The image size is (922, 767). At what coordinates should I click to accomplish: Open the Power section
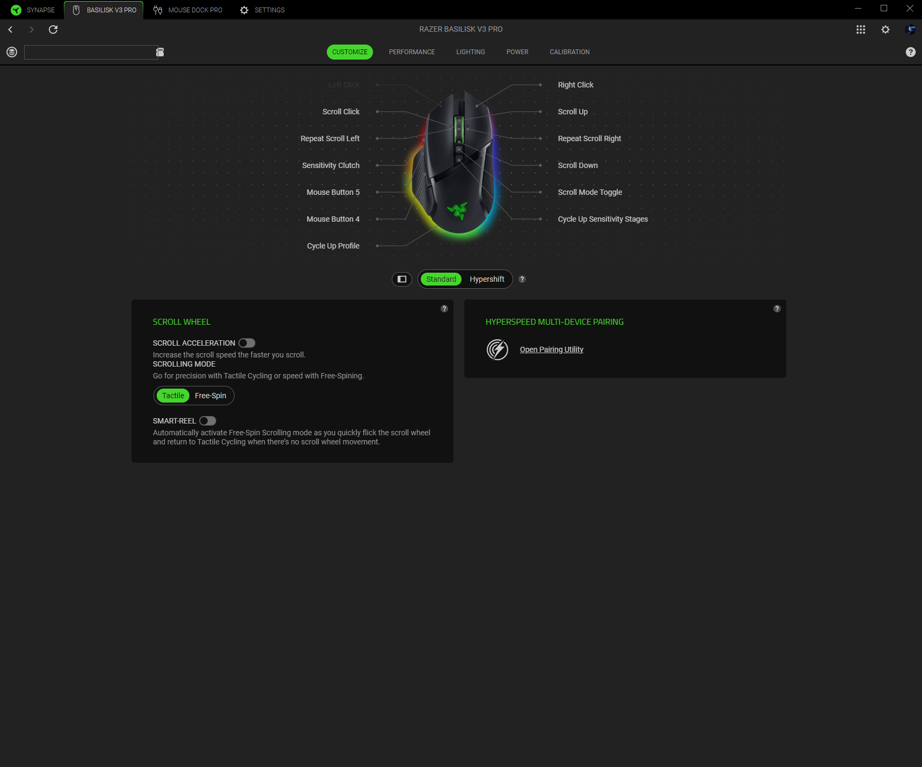(x=517, y=52)
